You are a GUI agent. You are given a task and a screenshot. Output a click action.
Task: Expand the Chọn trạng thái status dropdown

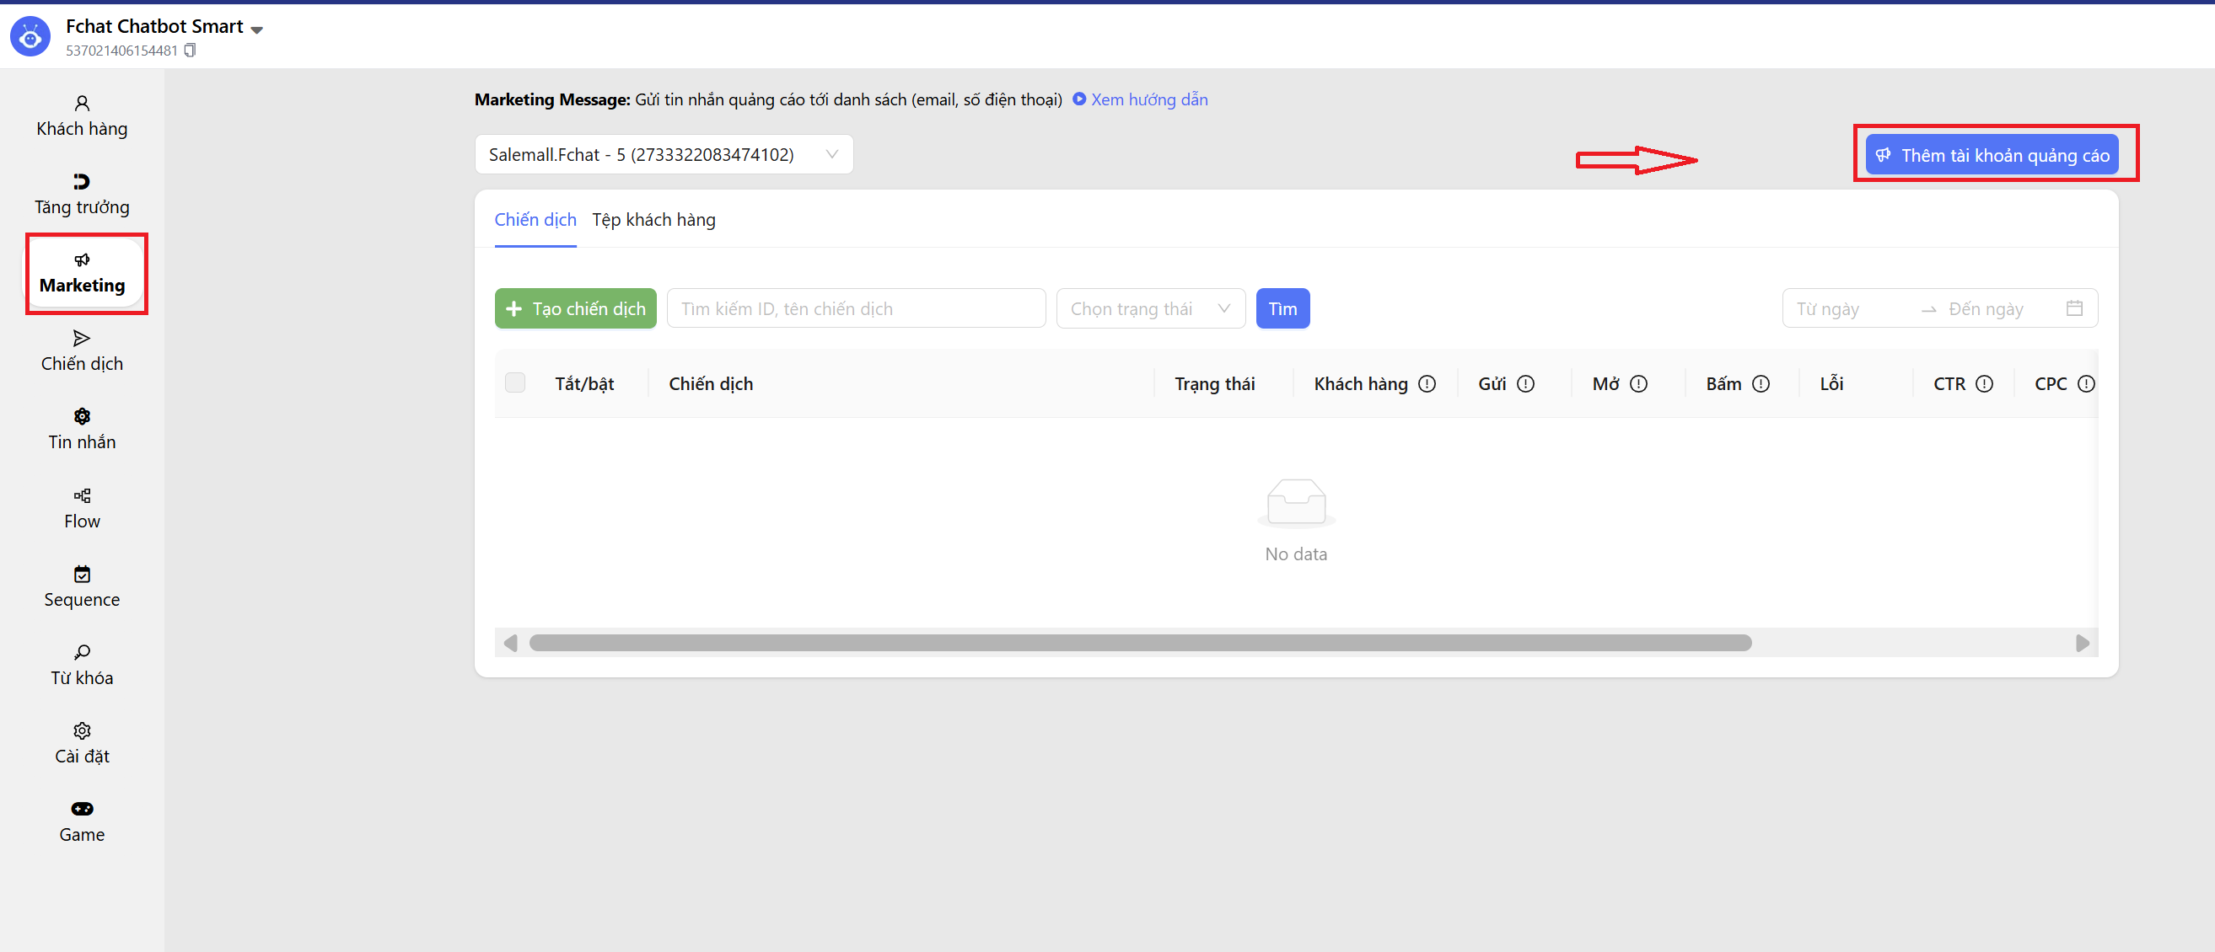point(1149,308)
